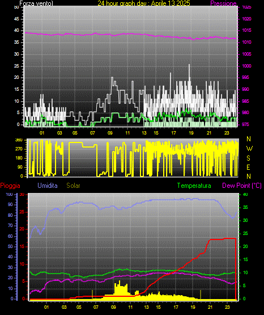
Task: Click the Solar legend label
Action: (x=73, y=186)
